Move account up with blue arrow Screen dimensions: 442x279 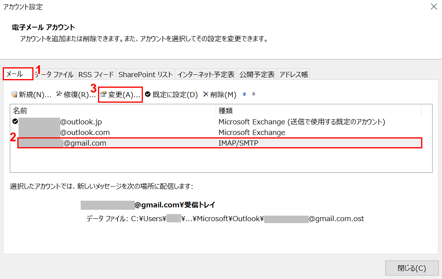(244, 94)
